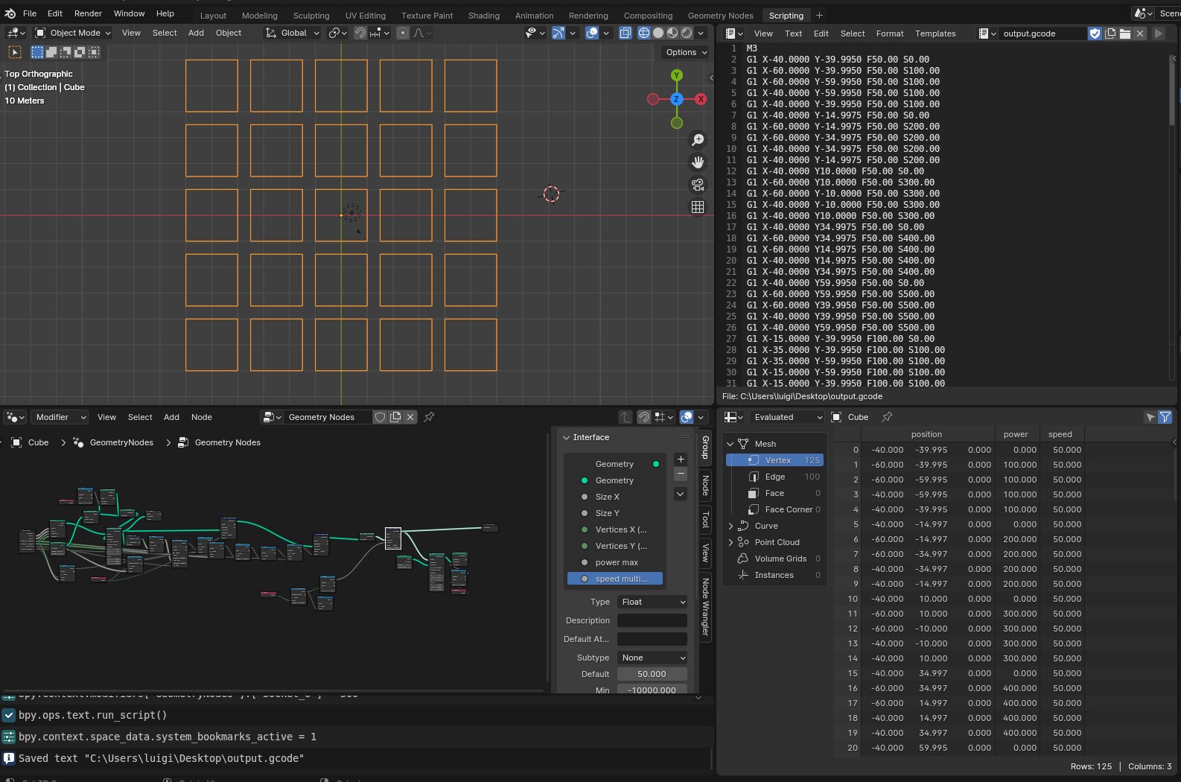Collapse the Interface panel
Screen dimensions: 1181x782
pos(567,437)
